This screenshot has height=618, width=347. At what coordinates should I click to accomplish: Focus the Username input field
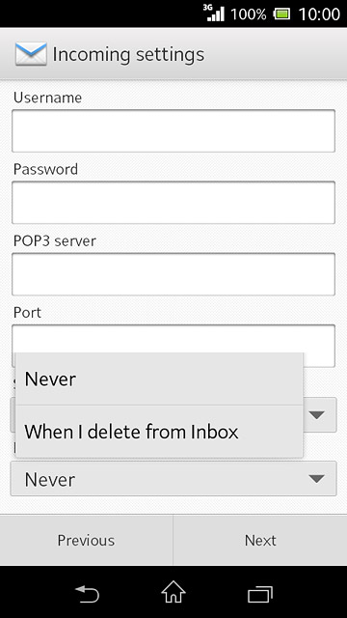[173, 131]
